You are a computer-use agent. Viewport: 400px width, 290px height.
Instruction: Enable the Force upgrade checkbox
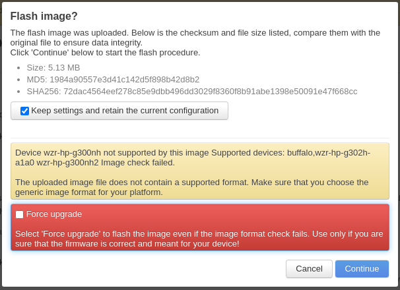20,214
